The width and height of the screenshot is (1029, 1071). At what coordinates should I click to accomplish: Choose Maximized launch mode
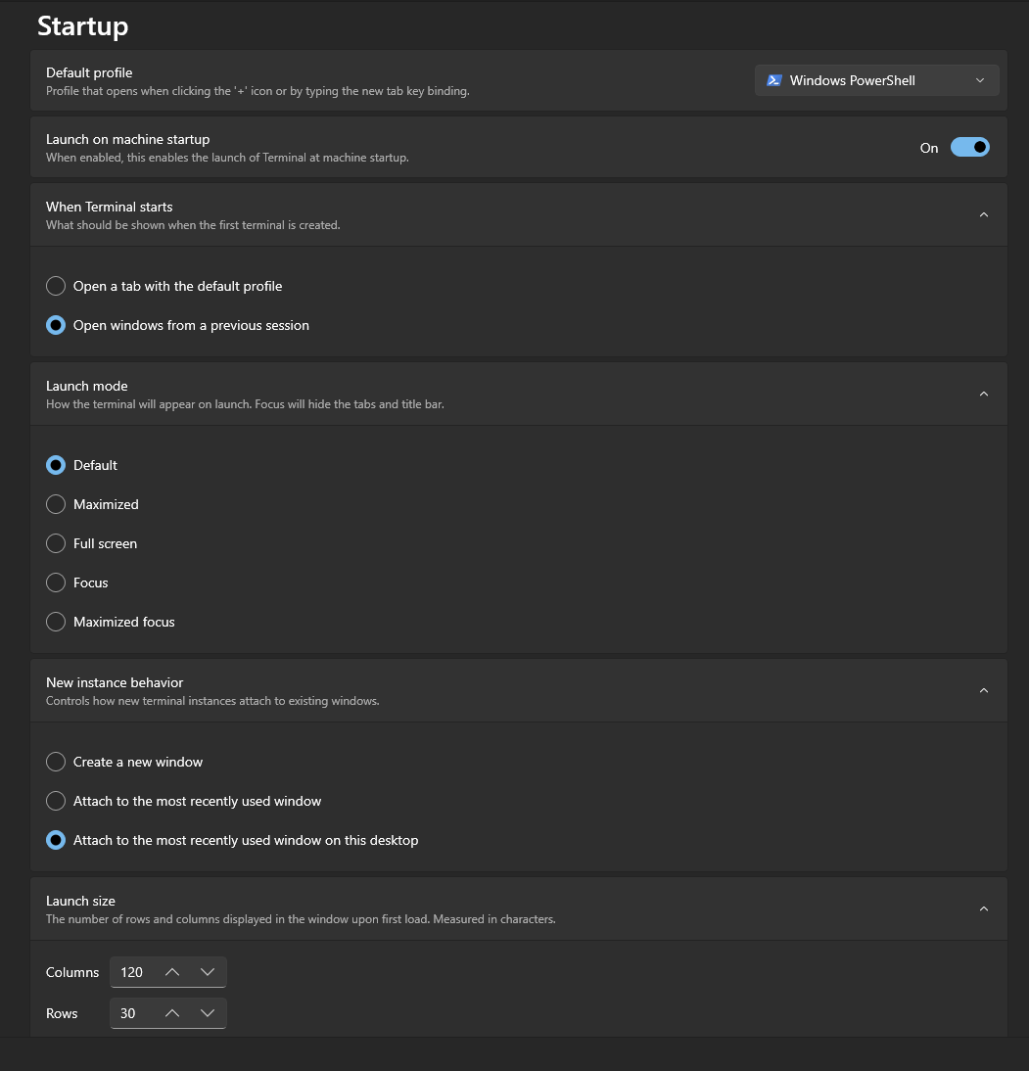tap(56, 504)
